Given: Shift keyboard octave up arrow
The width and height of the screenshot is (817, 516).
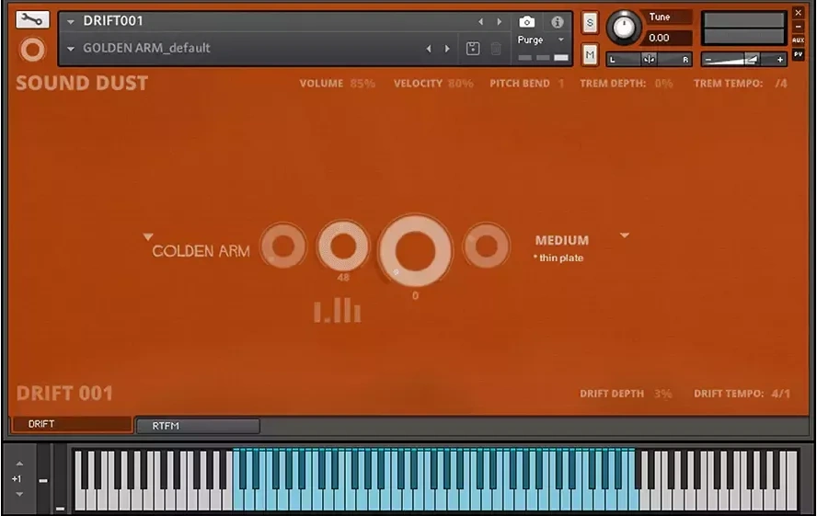Looking at the screenshot, I should pos(19,464).
